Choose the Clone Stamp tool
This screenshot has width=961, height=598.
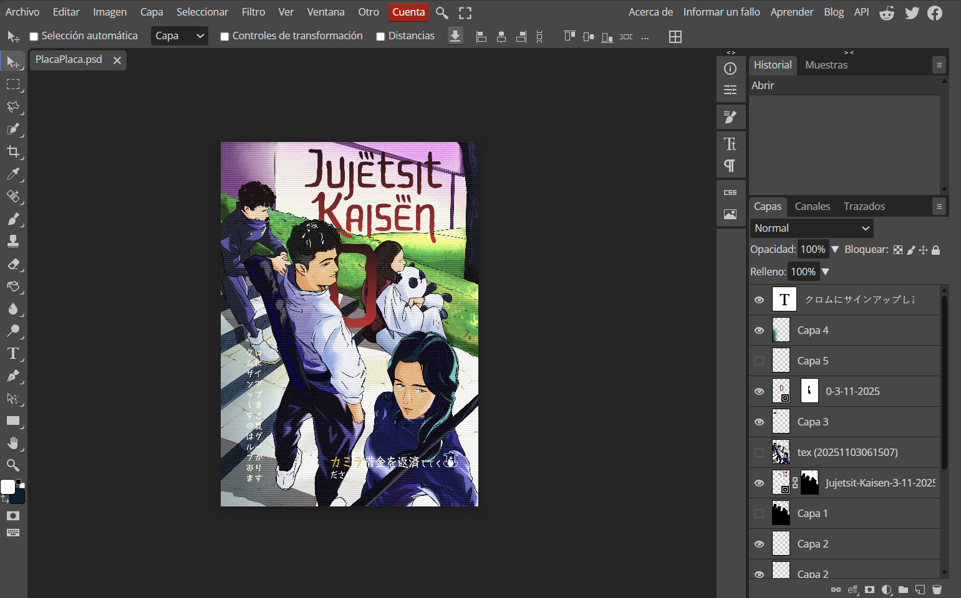coord(13,241)
